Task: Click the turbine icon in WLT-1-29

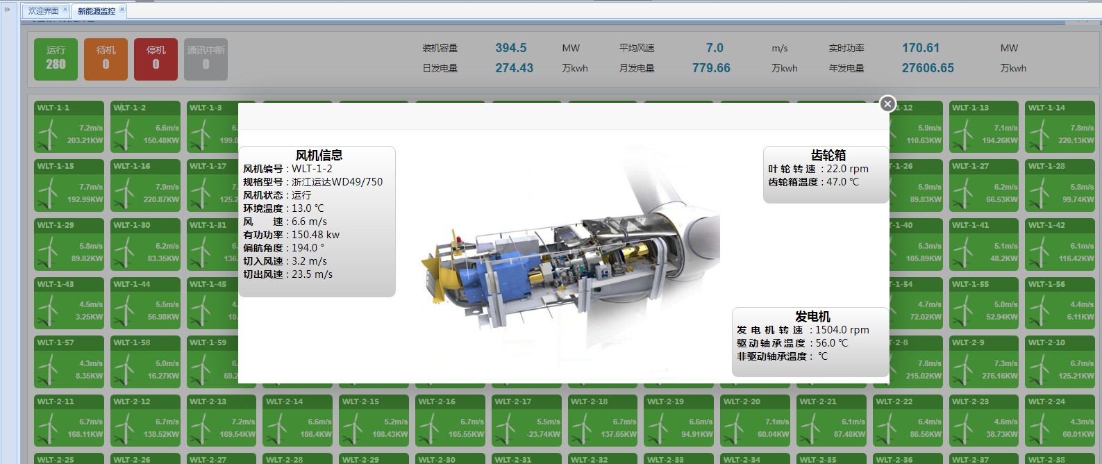Action: pyautogui.click(x=47, y=252)
